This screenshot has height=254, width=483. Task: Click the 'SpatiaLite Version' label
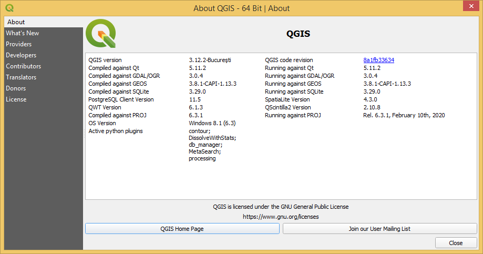[287, 99]
